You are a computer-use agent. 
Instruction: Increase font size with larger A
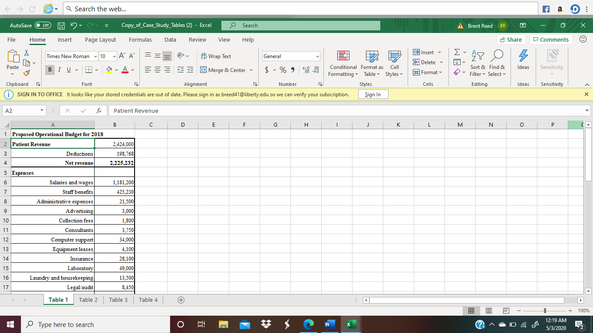(122, 56)
